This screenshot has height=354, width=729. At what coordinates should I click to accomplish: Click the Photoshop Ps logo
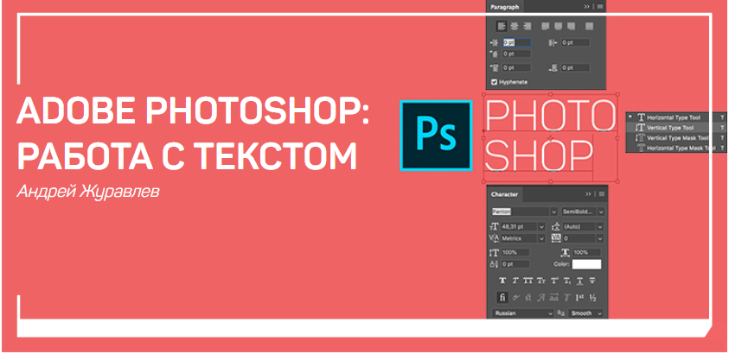click(x=436, y=132)
